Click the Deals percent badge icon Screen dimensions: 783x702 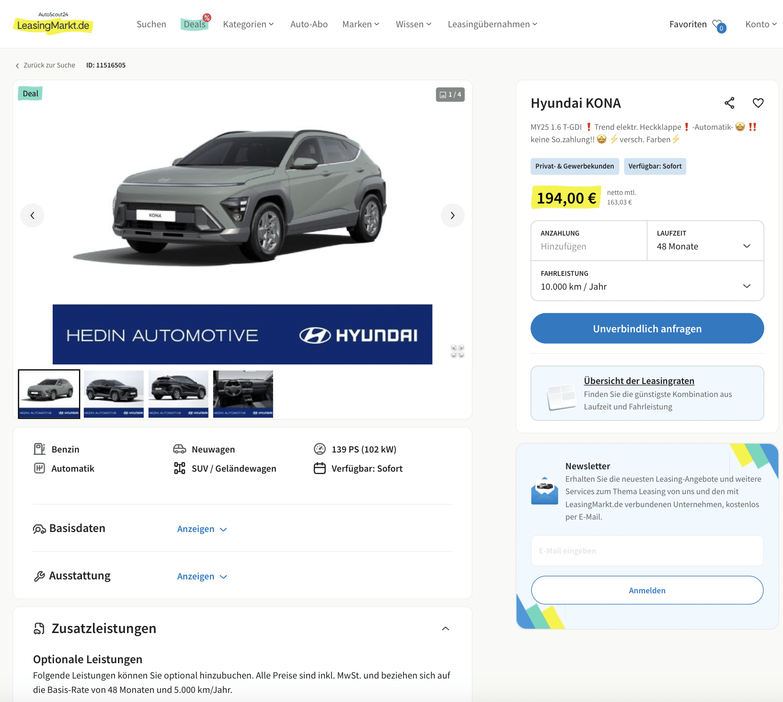tap(207, 18)
